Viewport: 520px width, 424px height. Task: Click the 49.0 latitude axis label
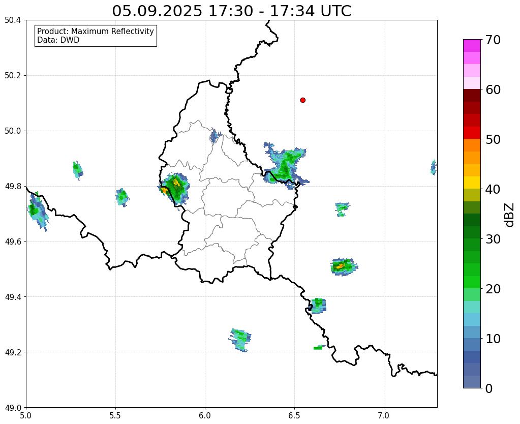click(x=13, y=407)
